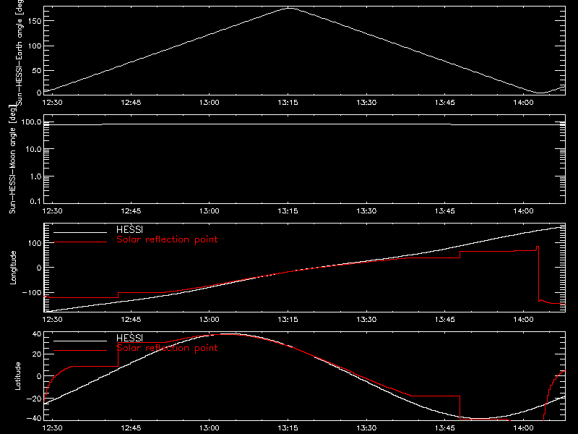Click the Longitude axis title
The image size is (578, 434).
click(13, 268)
